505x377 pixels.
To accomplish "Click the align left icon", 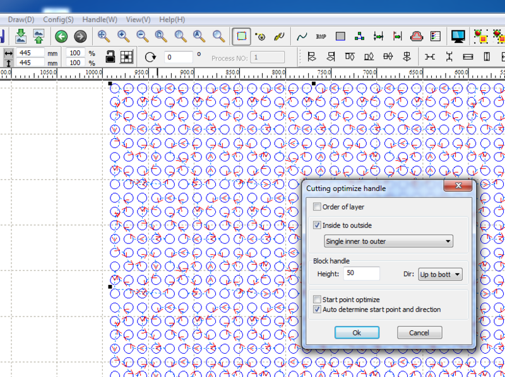I will point(311,57).
